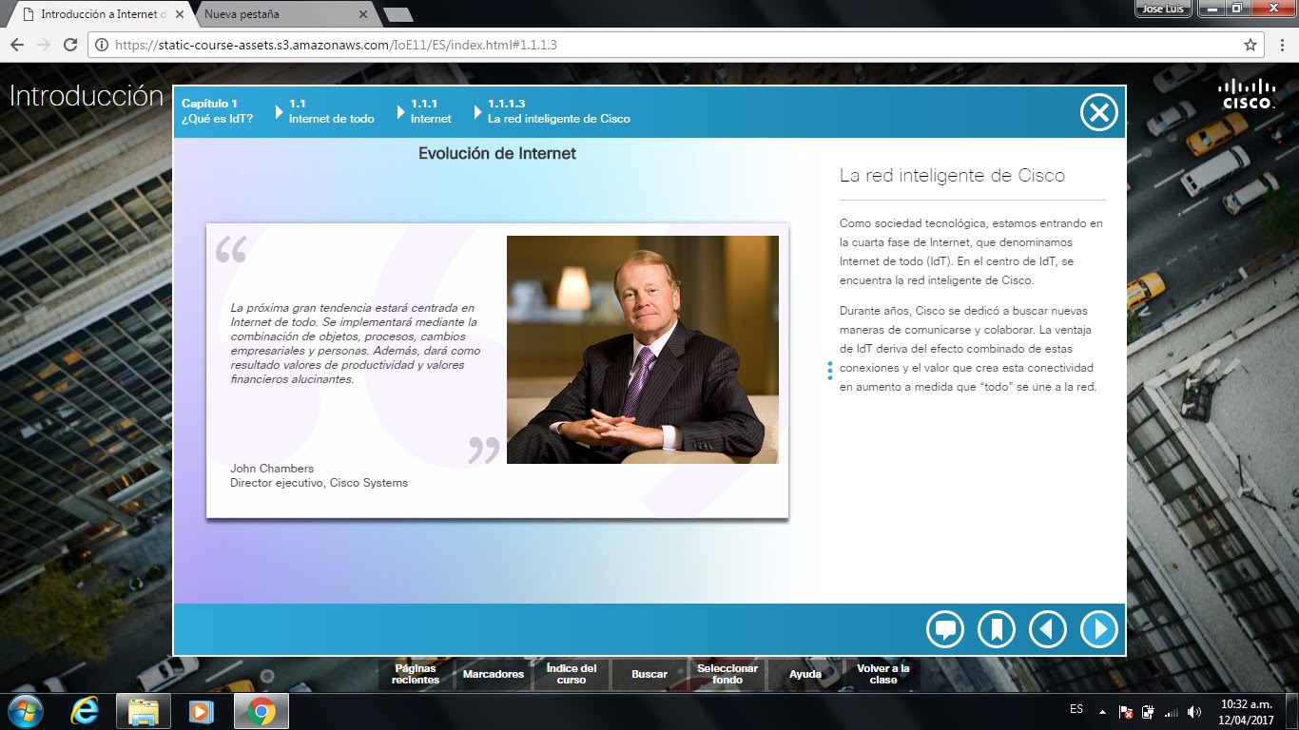
Task: Click browser back arrow
Action: click(16, 45)
